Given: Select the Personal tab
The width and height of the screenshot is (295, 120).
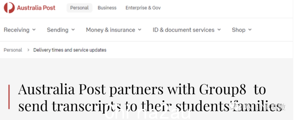Looking at the screenshot, I should 79,8.
